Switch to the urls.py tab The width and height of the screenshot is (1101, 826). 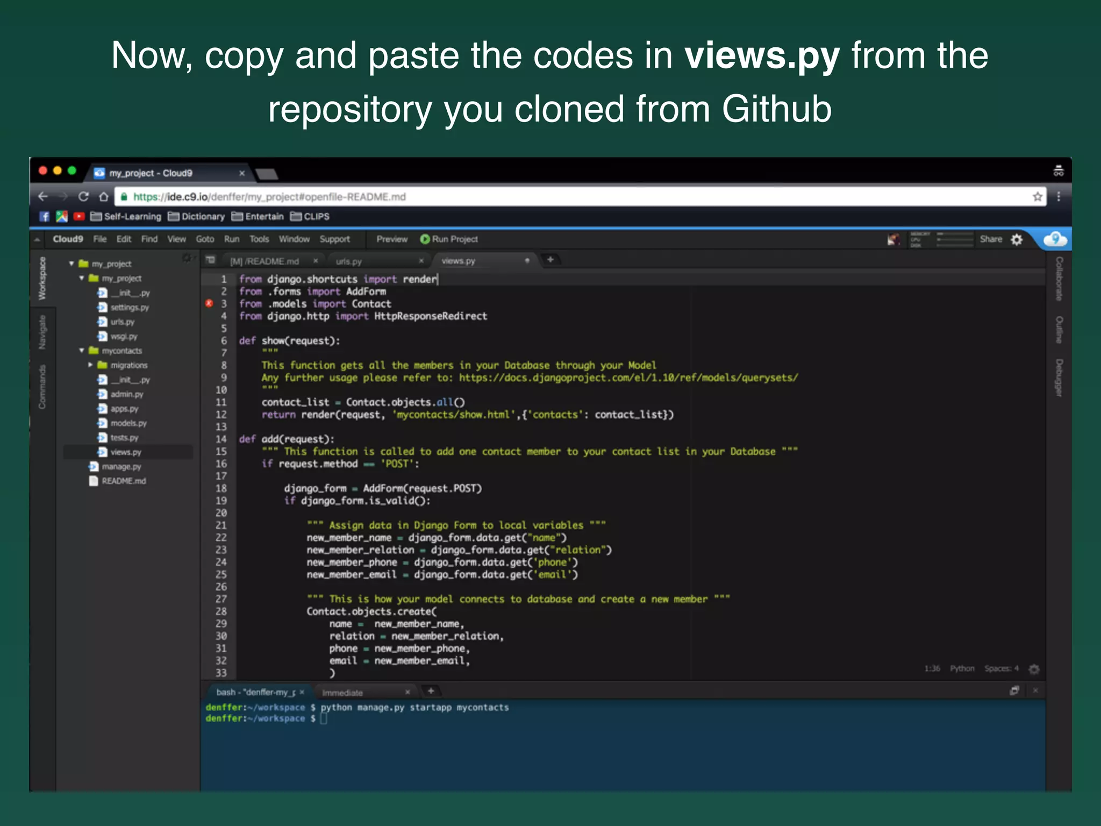pyautogui.click(x=349, y=261)
